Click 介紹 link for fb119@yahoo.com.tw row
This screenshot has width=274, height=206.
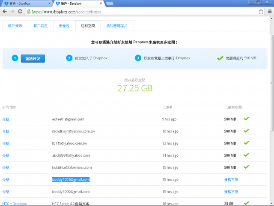pos(6,143)
